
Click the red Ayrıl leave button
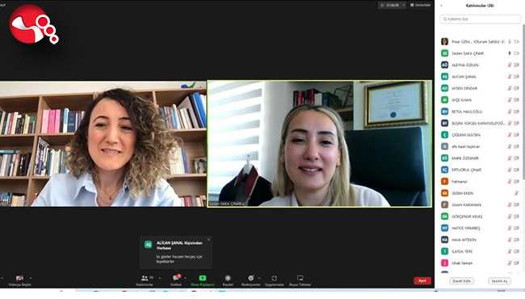tap(422, 280)
